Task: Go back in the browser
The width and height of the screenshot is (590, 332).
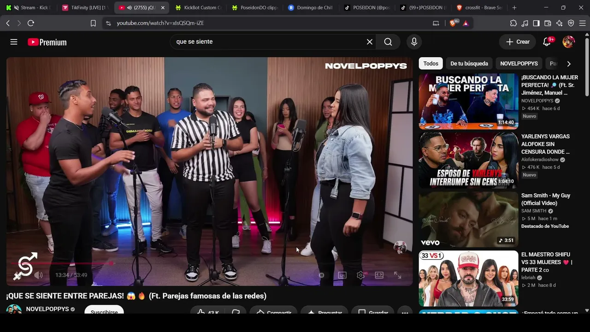Action: pyautogui.click(x=8, y=23)
